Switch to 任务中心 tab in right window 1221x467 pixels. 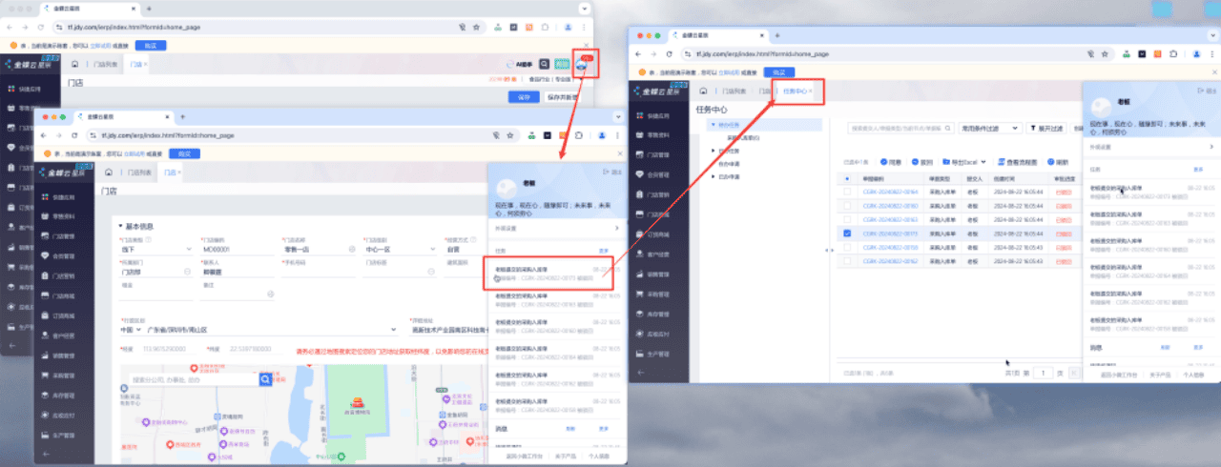(x=796, y=91)
